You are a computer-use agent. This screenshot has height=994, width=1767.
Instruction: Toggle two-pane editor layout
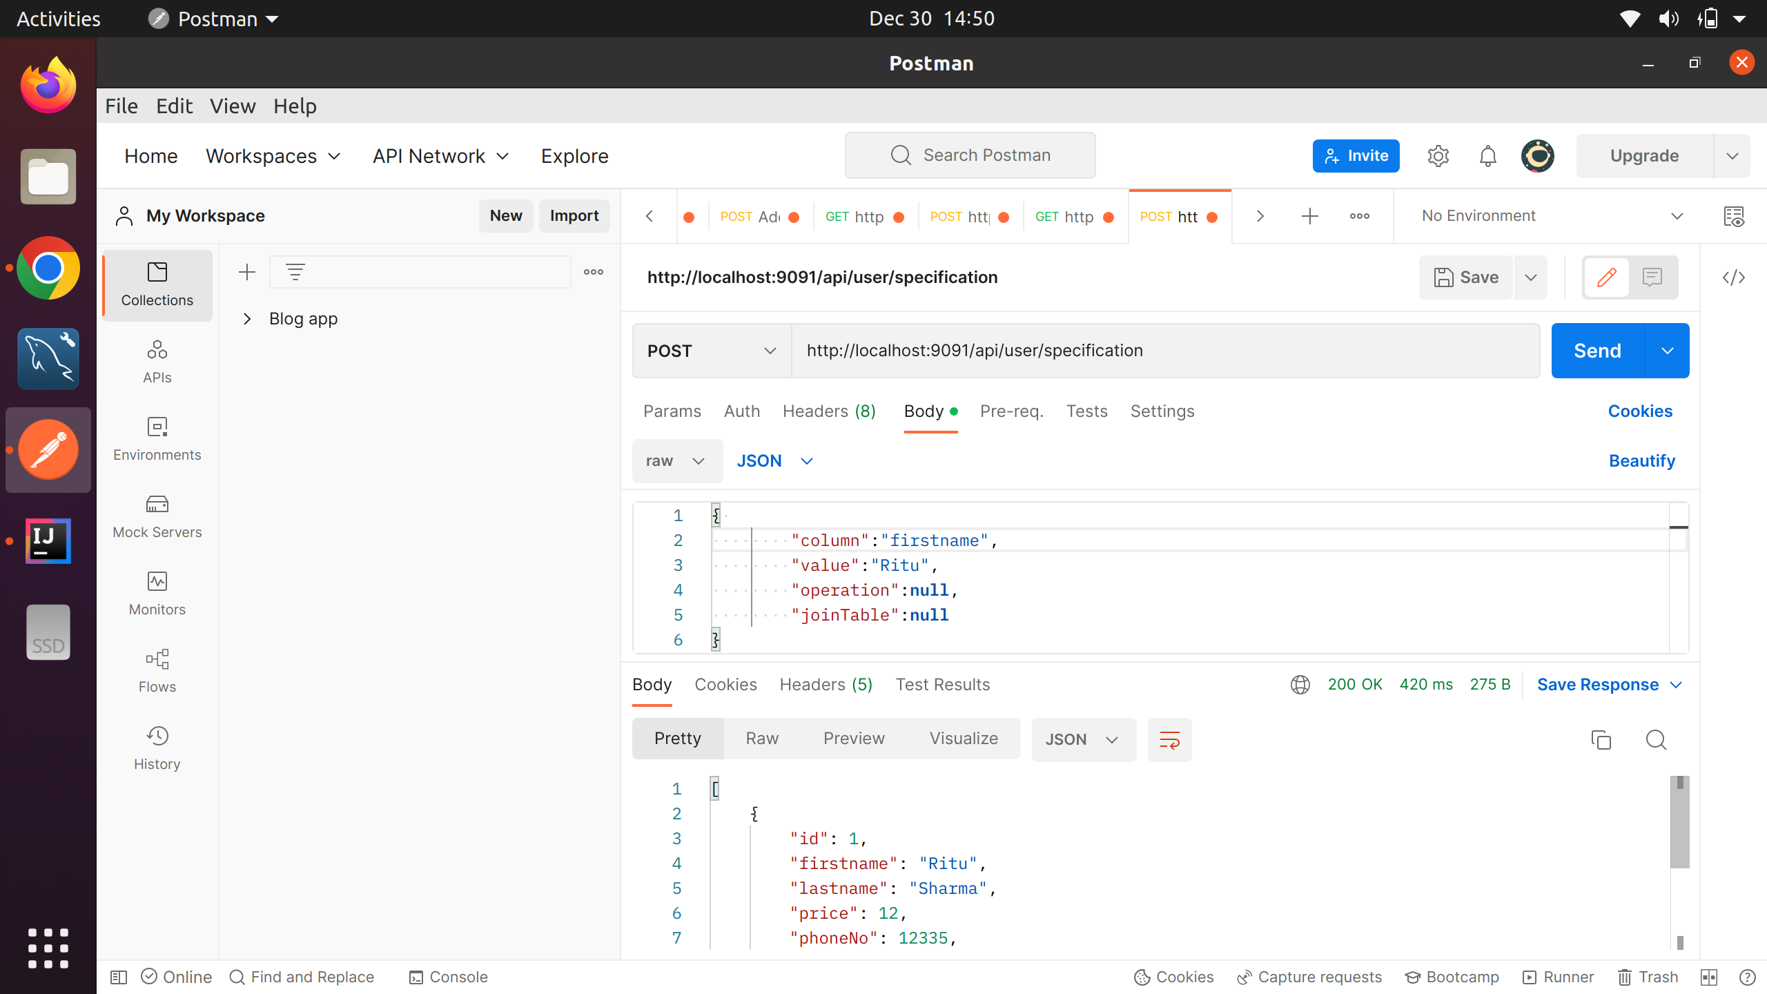point(1708,977)
